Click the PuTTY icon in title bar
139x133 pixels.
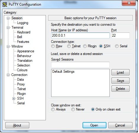click(5, 4)
